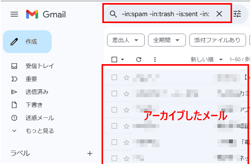This screenshot has height=164, width=251.
Task: Click the search magnifier icon
Action: tap(113, 14)
